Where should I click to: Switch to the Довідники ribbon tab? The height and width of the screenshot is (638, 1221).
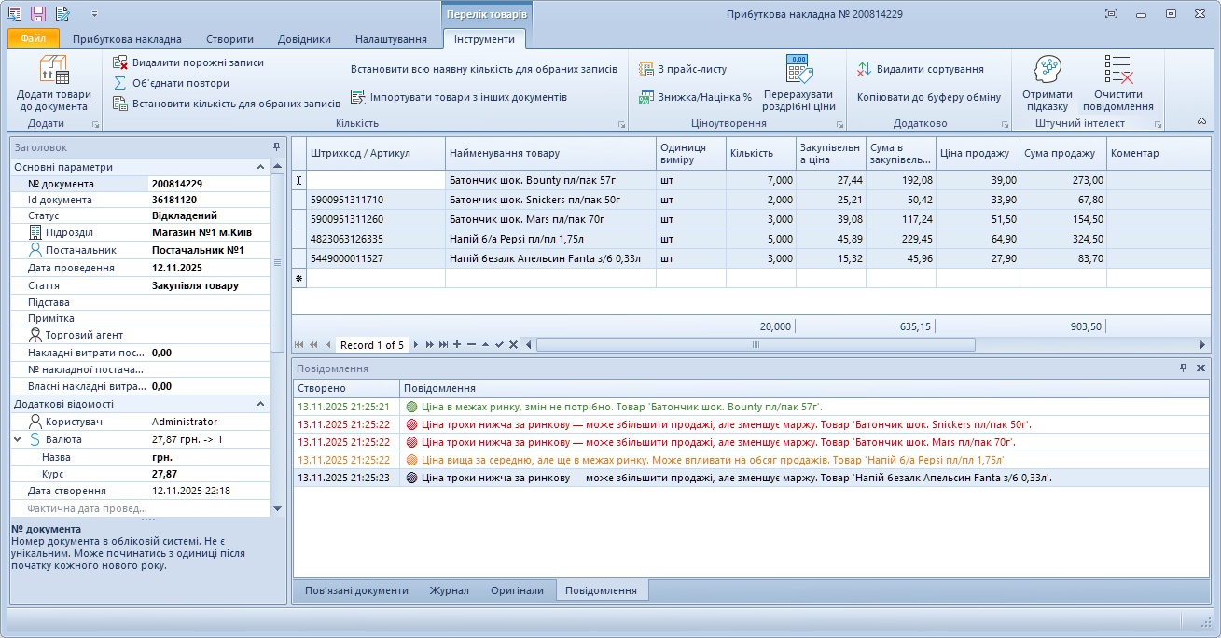click(304, 39)
